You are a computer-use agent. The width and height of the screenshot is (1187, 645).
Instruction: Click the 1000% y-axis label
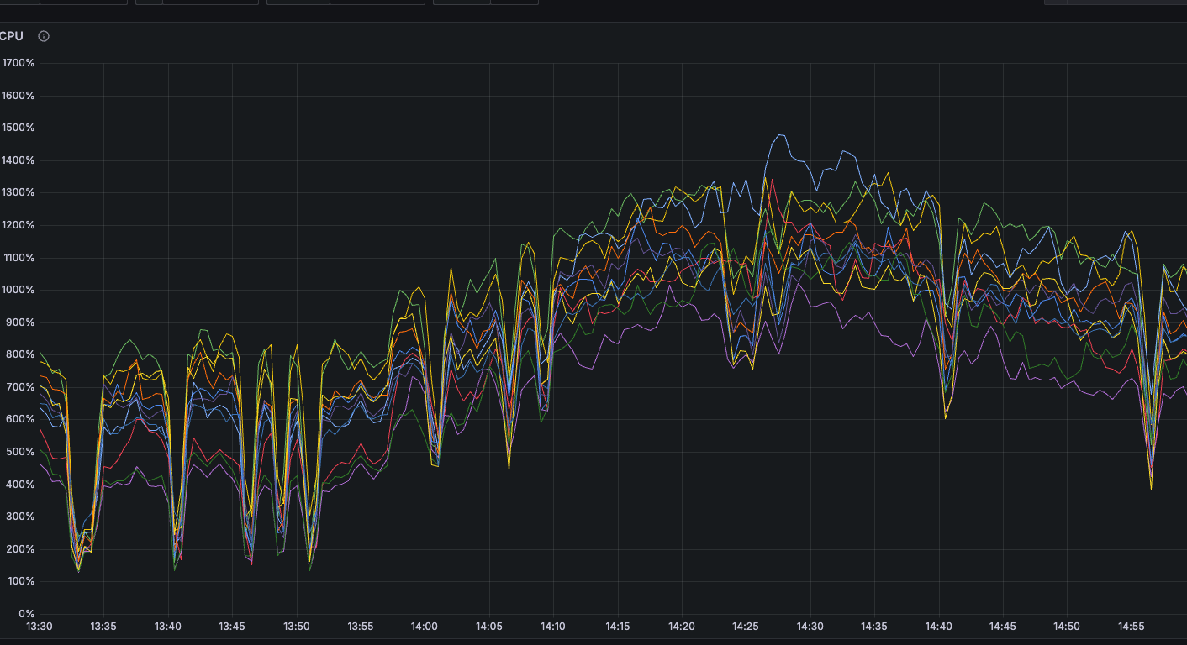click(18, 290)
